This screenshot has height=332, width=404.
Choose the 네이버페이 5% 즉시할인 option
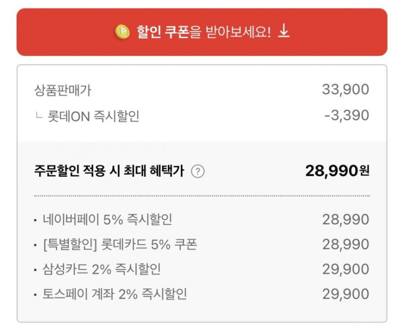(107, 219)
